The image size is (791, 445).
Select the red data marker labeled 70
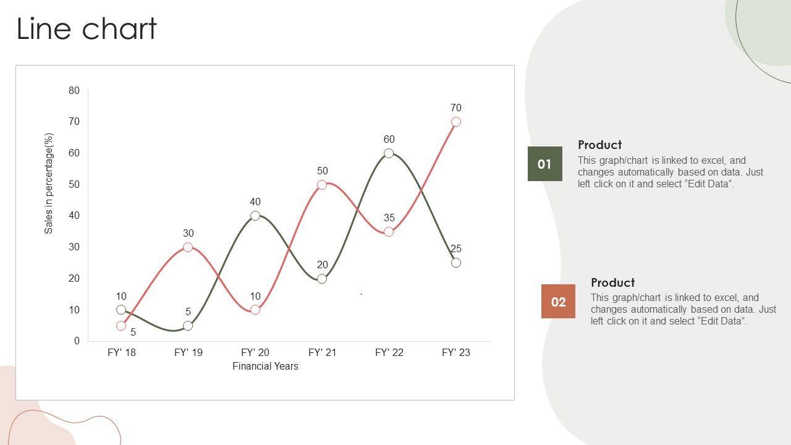pos(456,122)
